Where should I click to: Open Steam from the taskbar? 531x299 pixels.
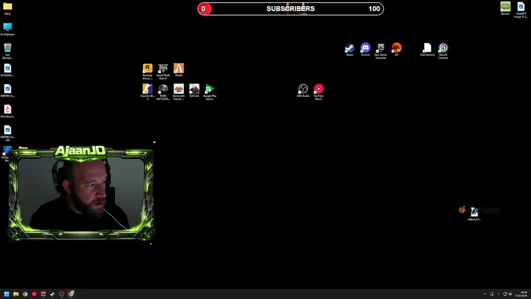tap(52, 294)
